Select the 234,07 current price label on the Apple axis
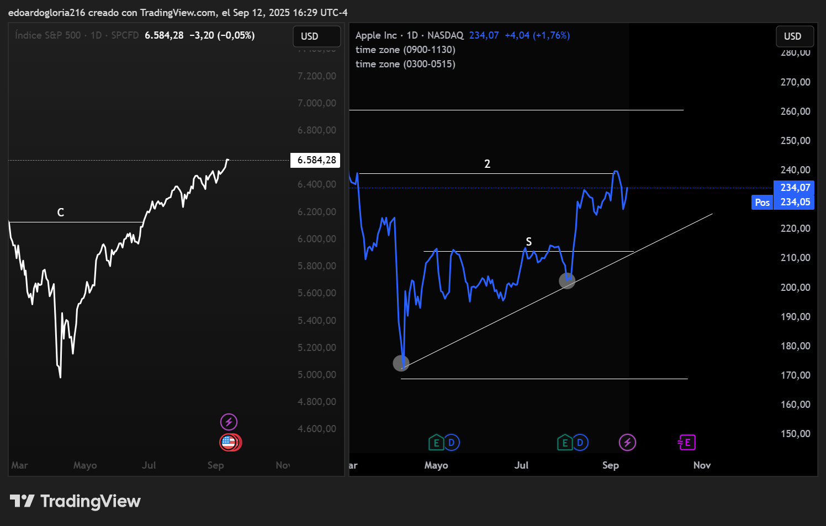 (x=794, y=188)
